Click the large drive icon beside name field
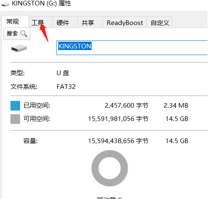The image size is (210, 199). pos(19,48)
